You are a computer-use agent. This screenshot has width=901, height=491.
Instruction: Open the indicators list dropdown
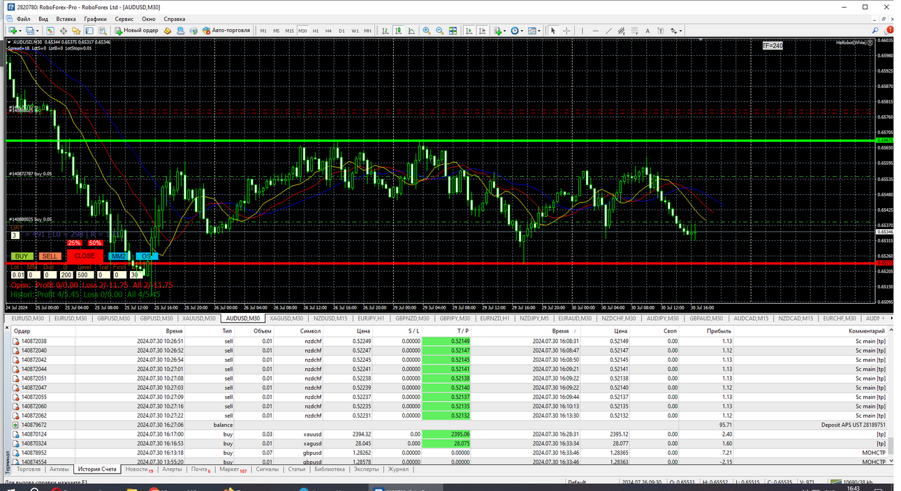pos(499,31)
